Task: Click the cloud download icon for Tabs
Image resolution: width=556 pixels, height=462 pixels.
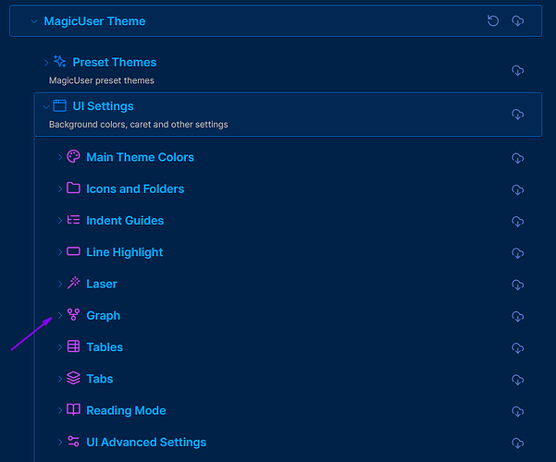Action: tap(518, 380)
